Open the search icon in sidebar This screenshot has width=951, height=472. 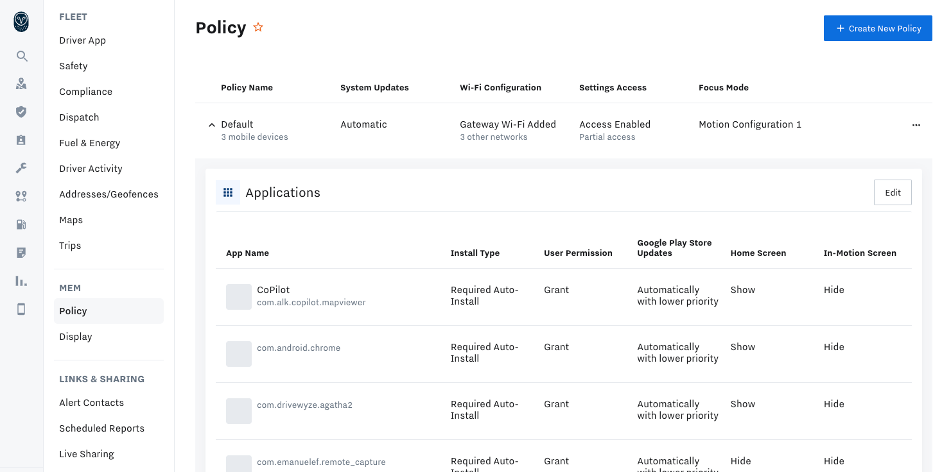pos(21,56)
